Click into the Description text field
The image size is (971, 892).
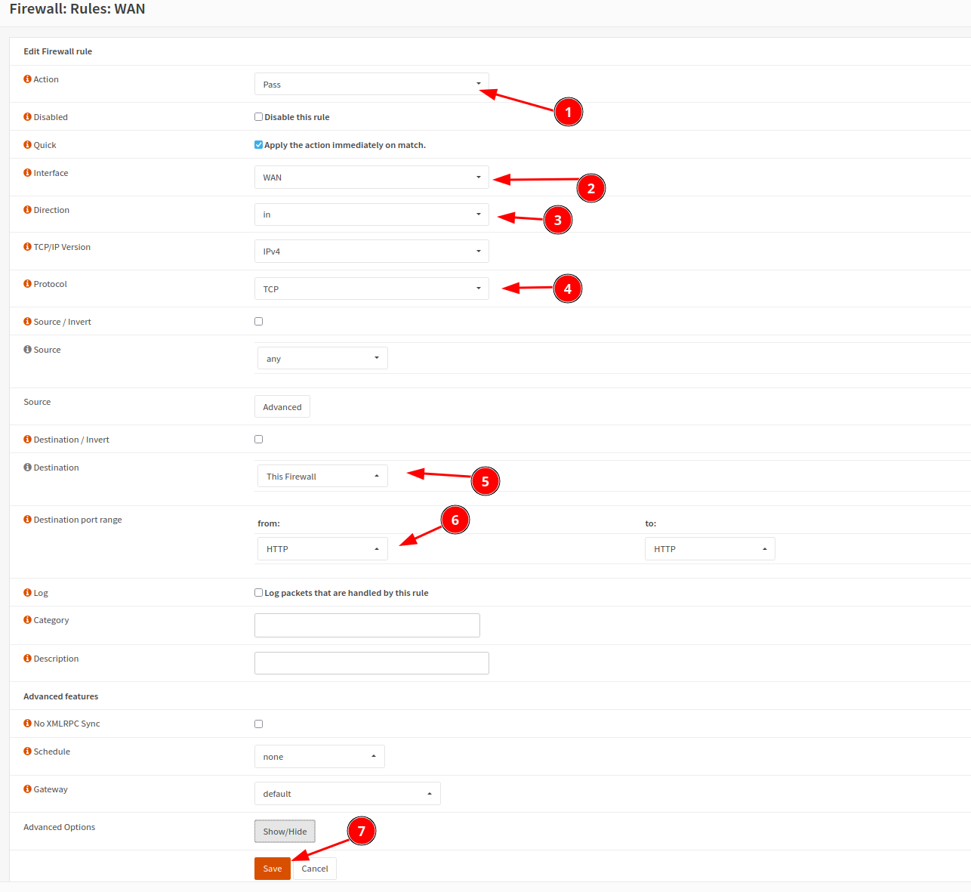pos(371,663)
